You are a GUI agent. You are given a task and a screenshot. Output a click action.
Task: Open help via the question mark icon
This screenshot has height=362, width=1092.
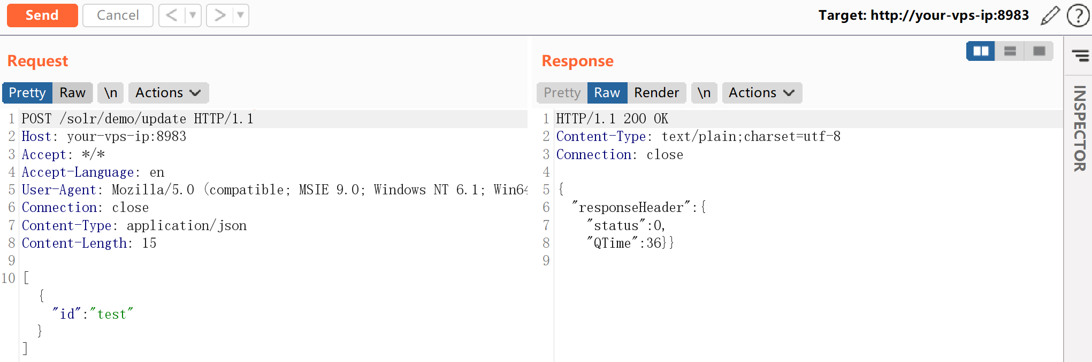click(1078, 15)
